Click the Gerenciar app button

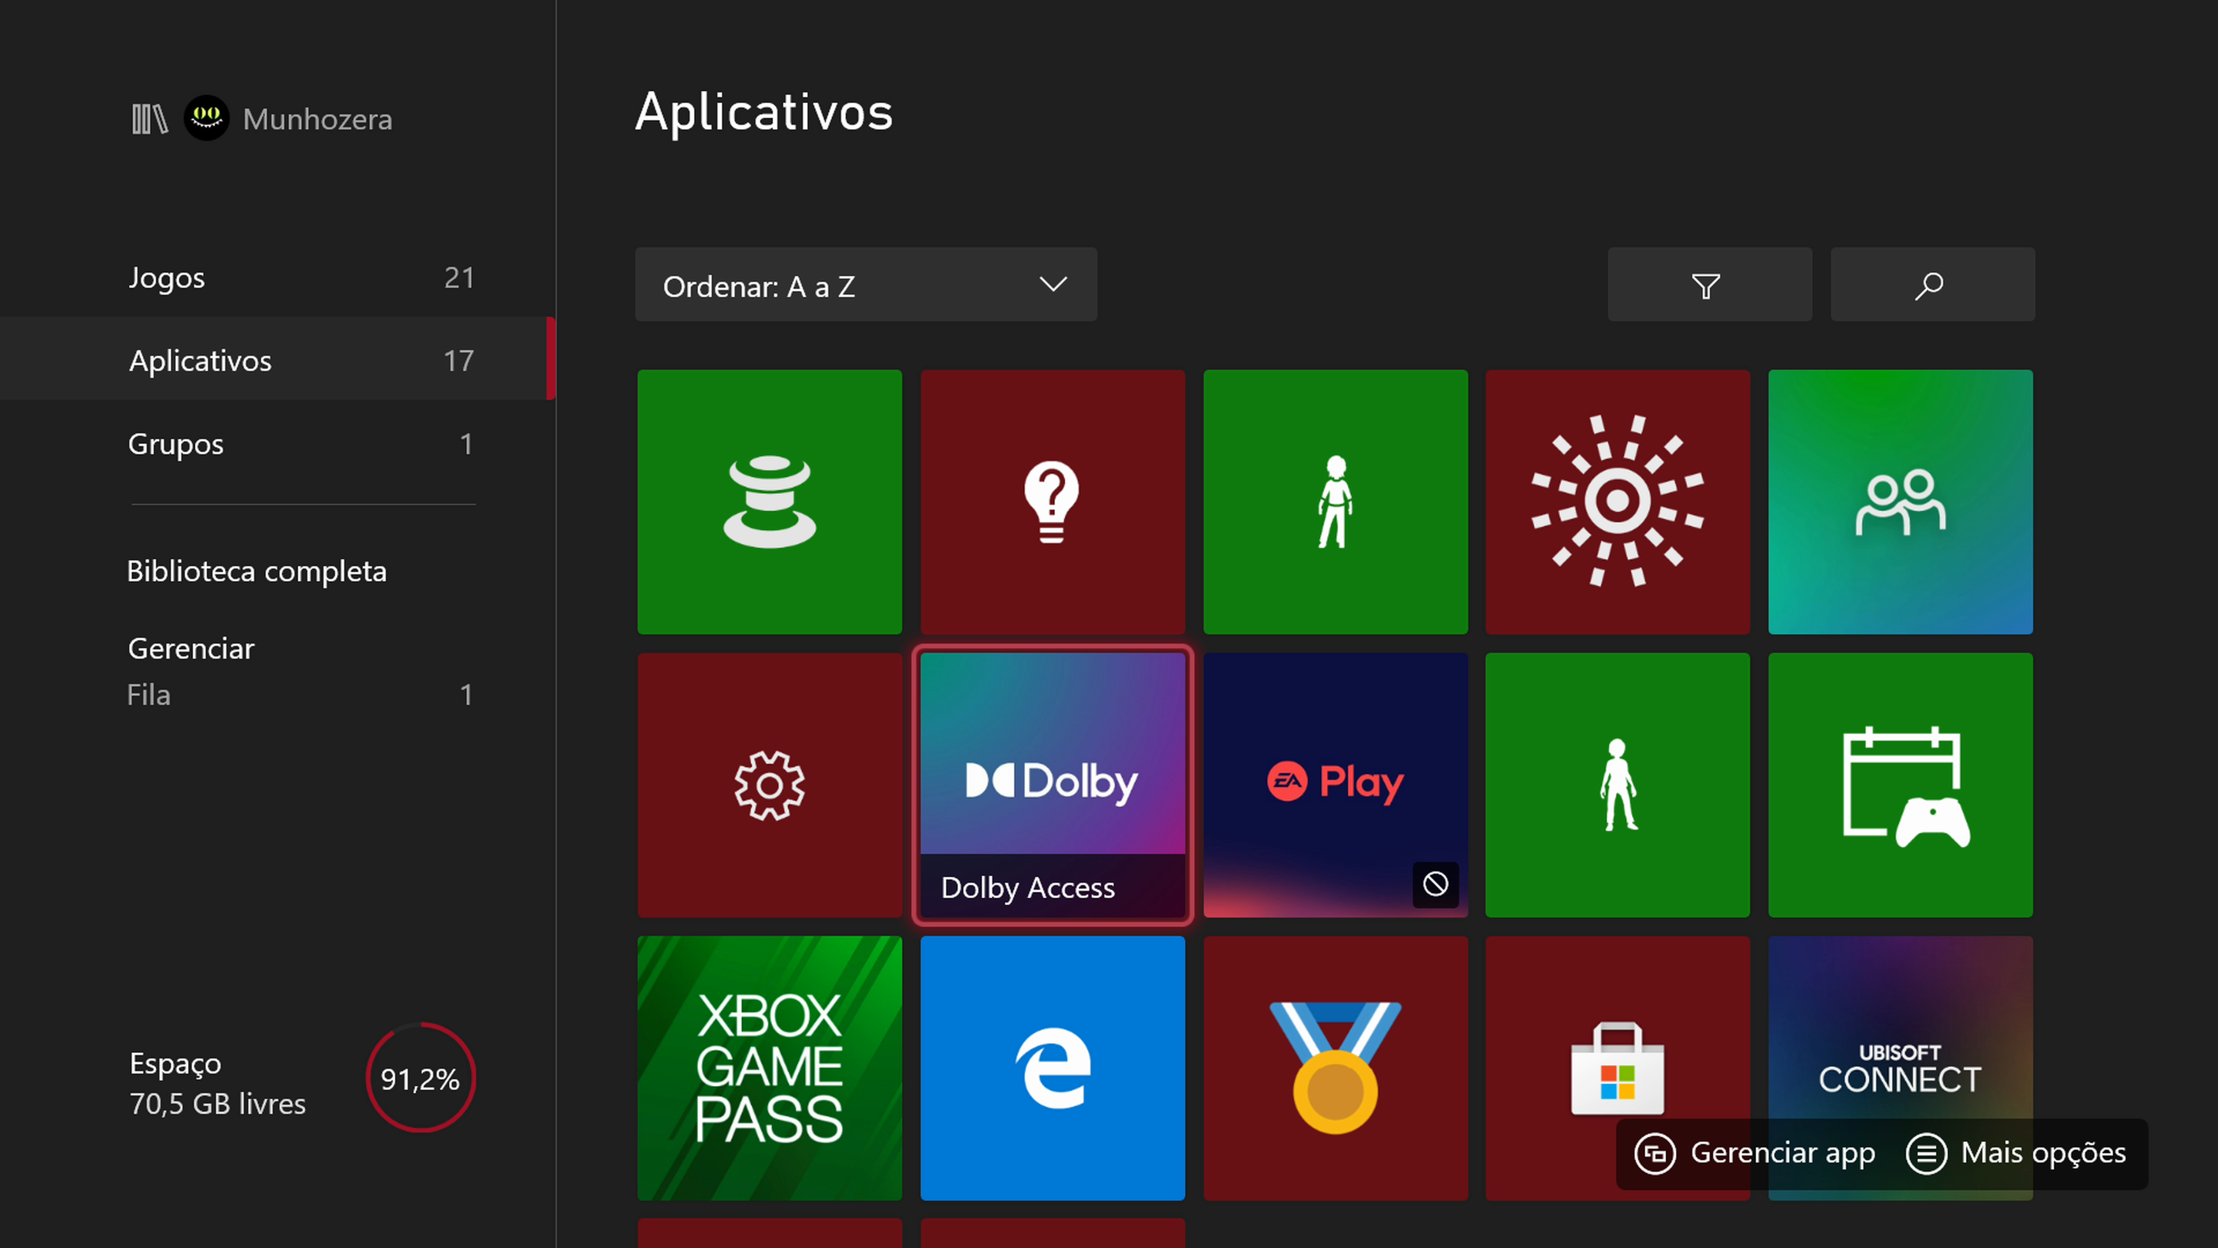(1756, 1153)
